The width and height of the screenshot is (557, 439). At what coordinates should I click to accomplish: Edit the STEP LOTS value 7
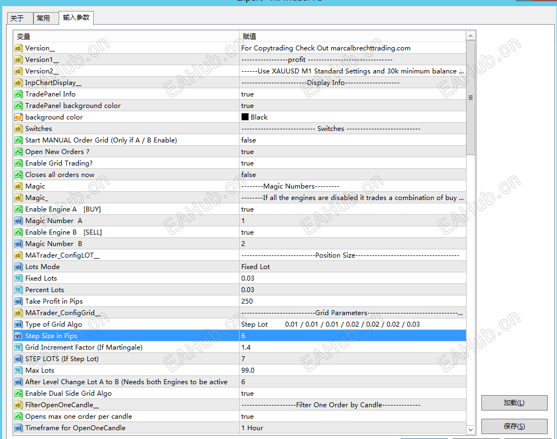click(x=353, y=359)
